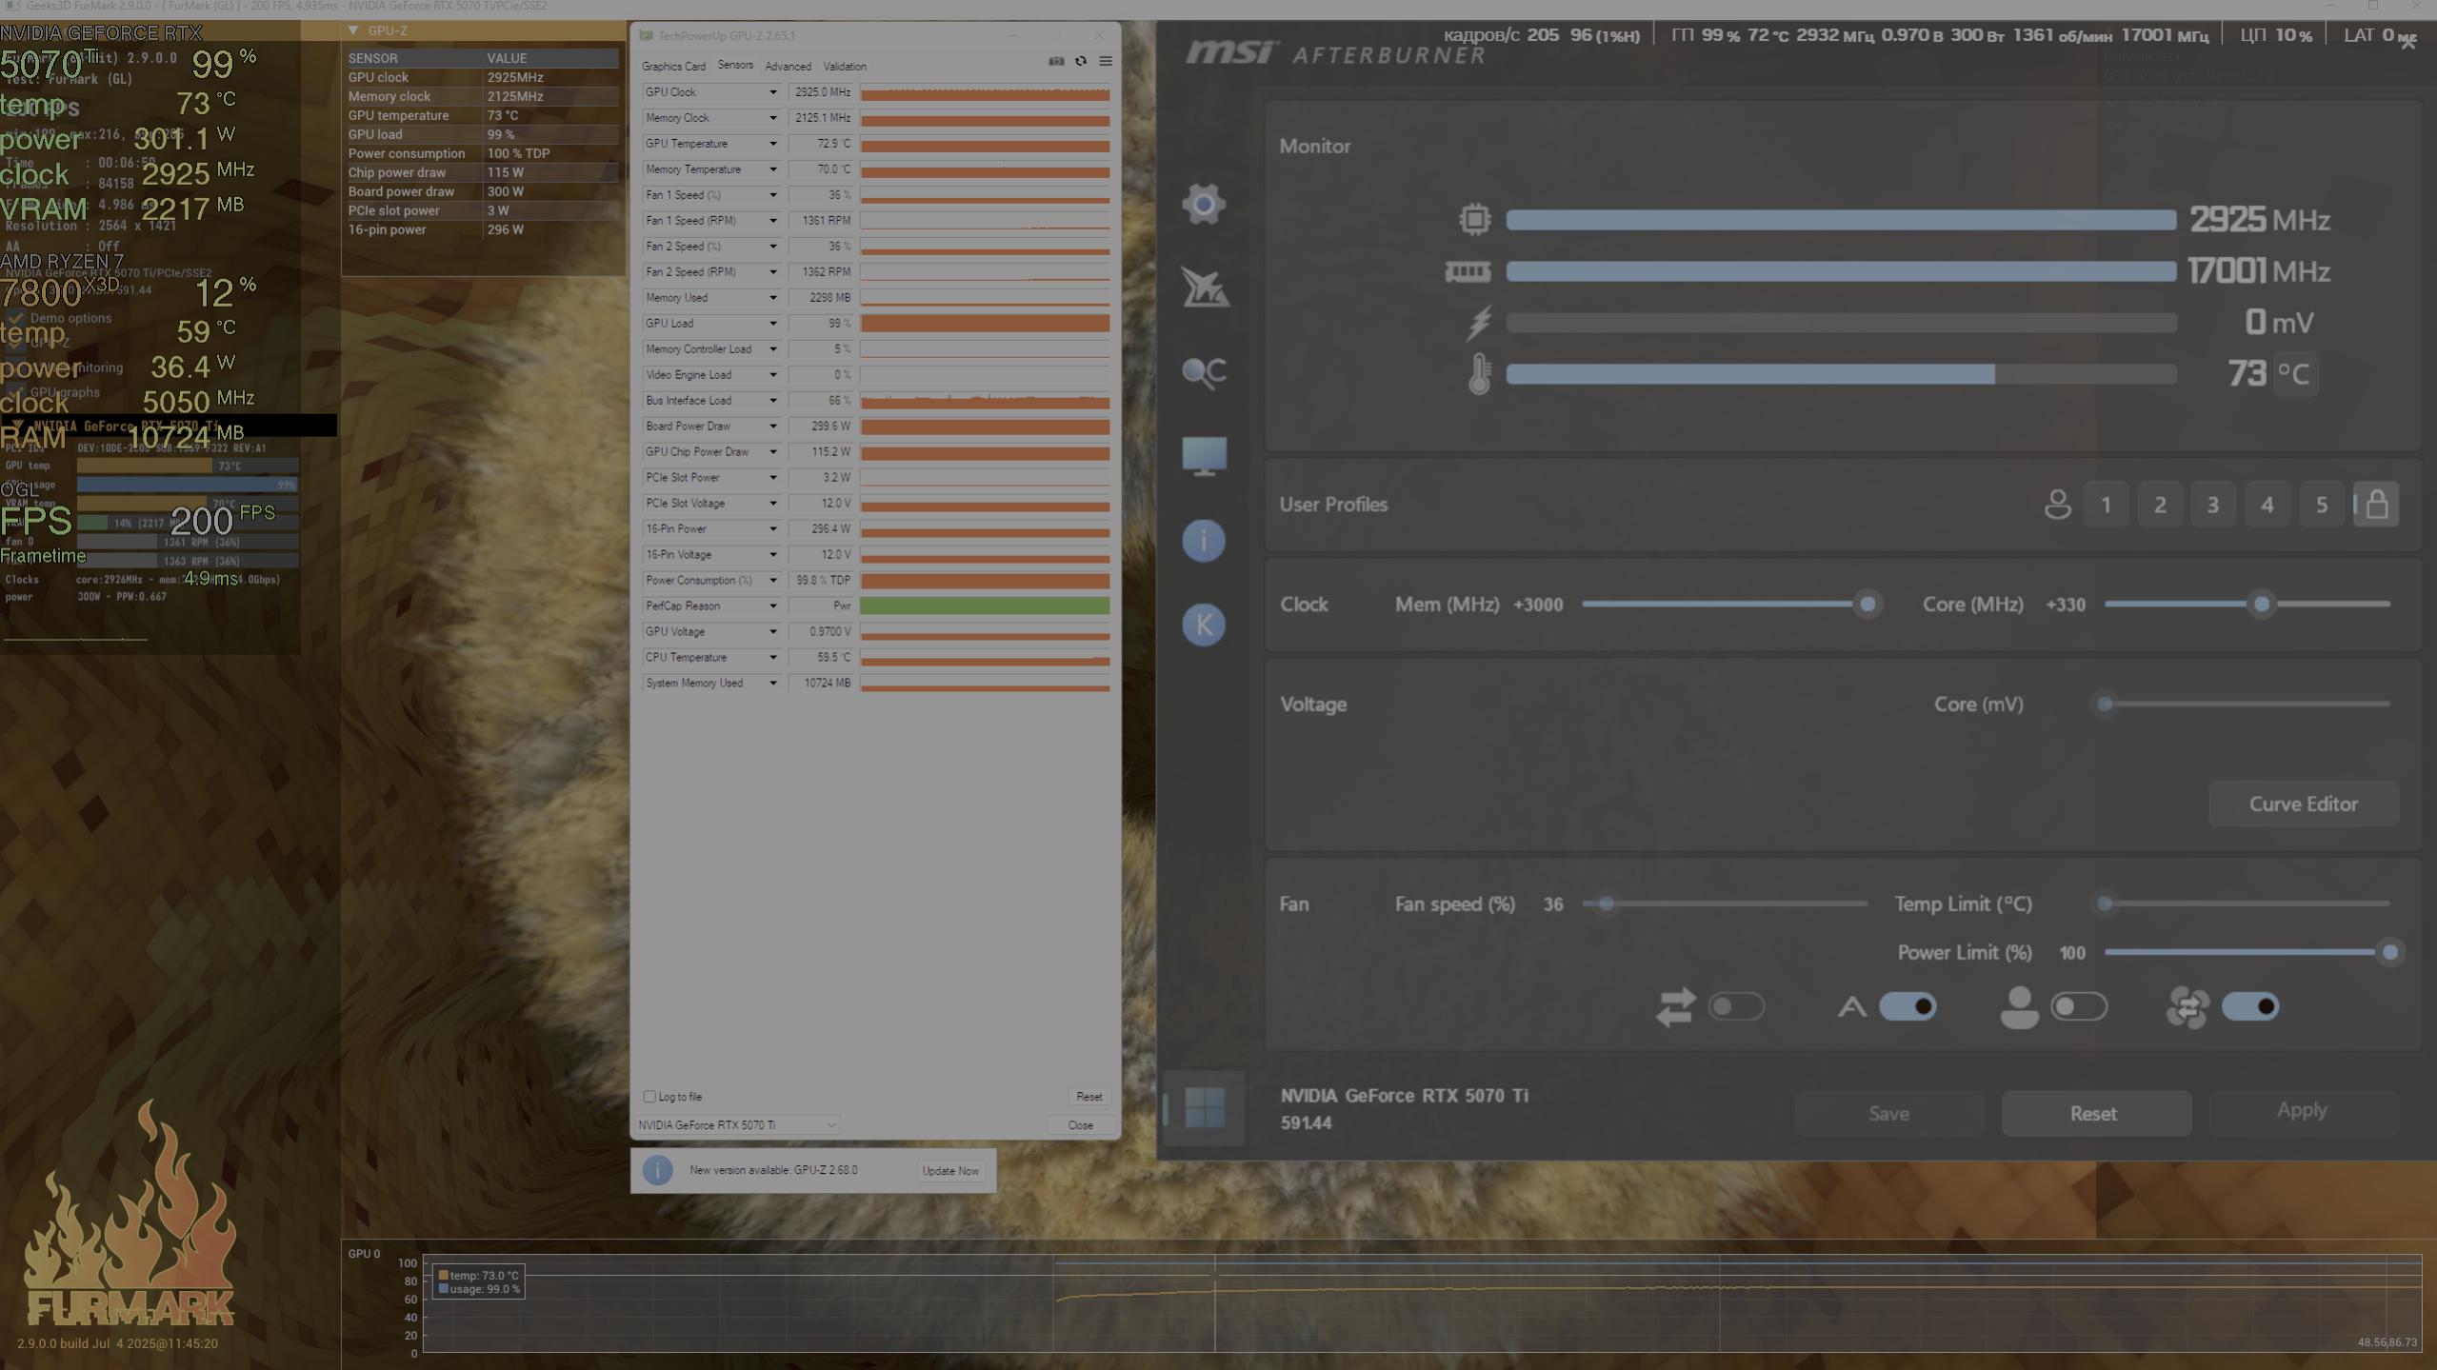
Task: Click the information 'i' sidebar icon
Action: (x=1204, y=541)
